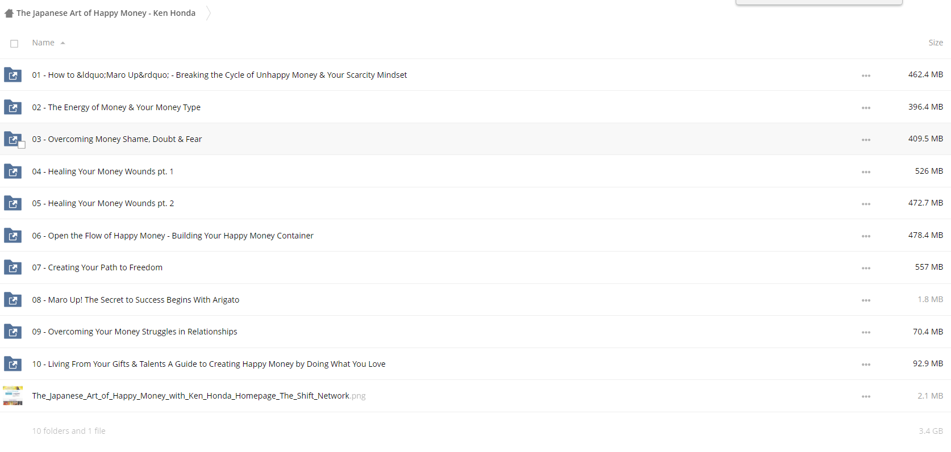The image size is (951, 452).
Task: Click shared folder icon for 02 folder
Action: (x=12, y=107)
